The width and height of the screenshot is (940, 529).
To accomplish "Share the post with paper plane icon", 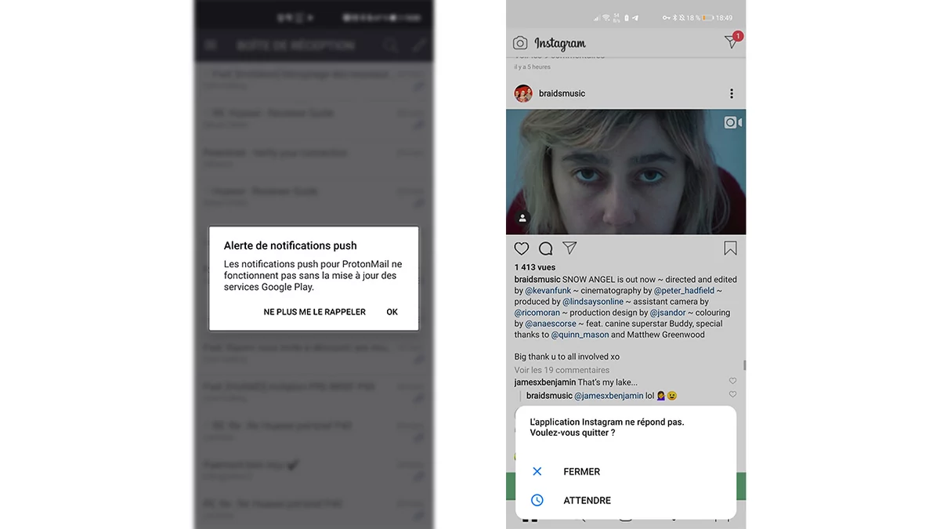I will [570, 248].
